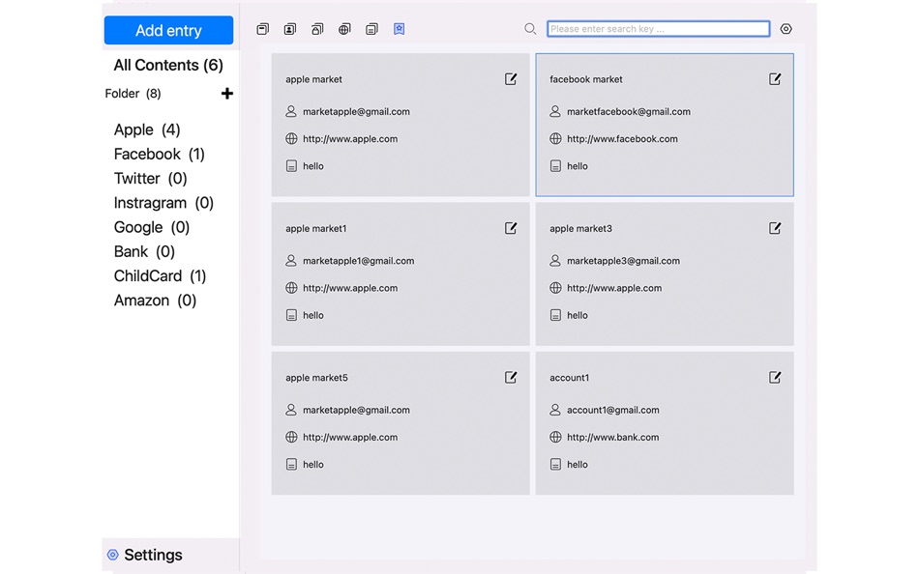Click the hexagon icon right of search
Screen dimensions: 919x574
[x=786, y=29]
